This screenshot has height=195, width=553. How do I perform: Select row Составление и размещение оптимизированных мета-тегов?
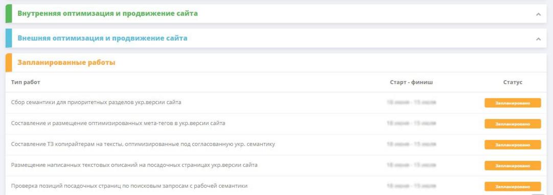[276, 124]
